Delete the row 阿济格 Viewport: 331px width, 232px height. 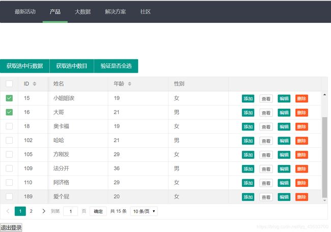301,183
